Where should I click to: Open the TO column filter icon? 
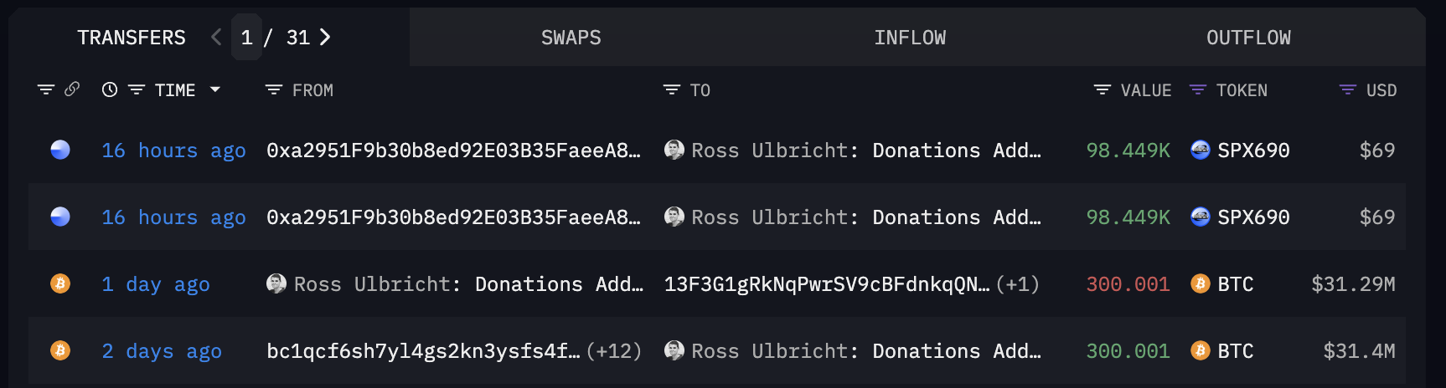(672, 89)
